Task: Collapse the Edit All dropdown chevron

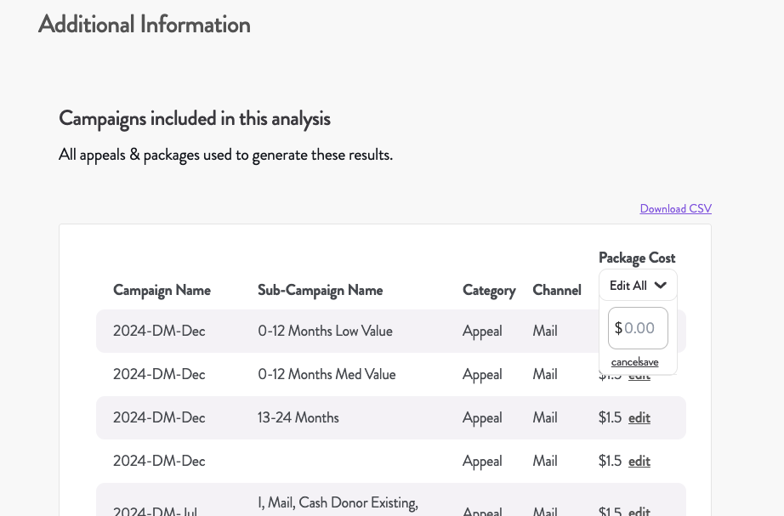Action: click(661, 285)
